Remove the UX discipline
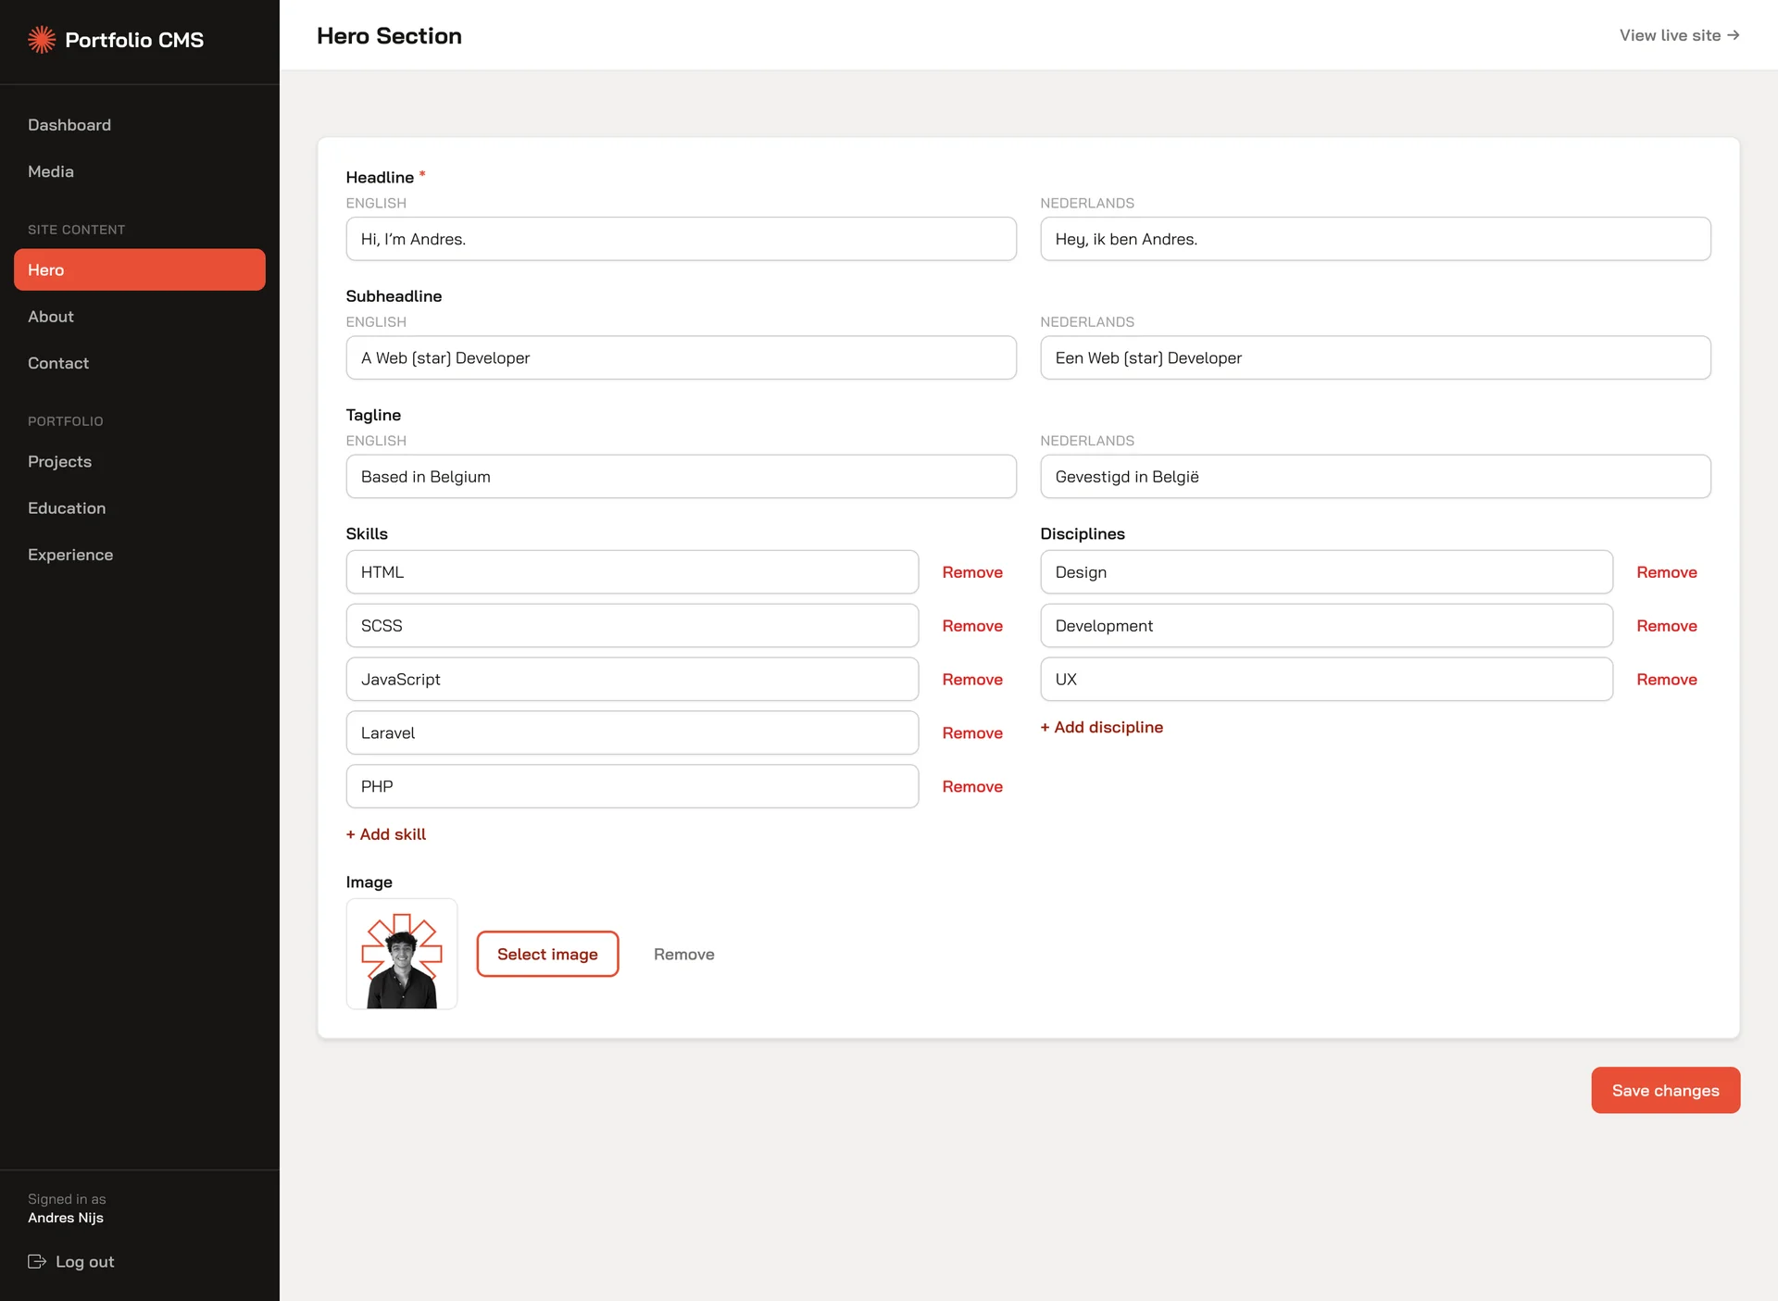This screenshot has width=1778, height=1301. pyautogui.click(x=1667, y=680)
